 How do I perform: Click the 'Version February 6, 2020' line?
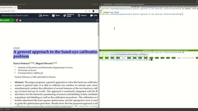35,77
